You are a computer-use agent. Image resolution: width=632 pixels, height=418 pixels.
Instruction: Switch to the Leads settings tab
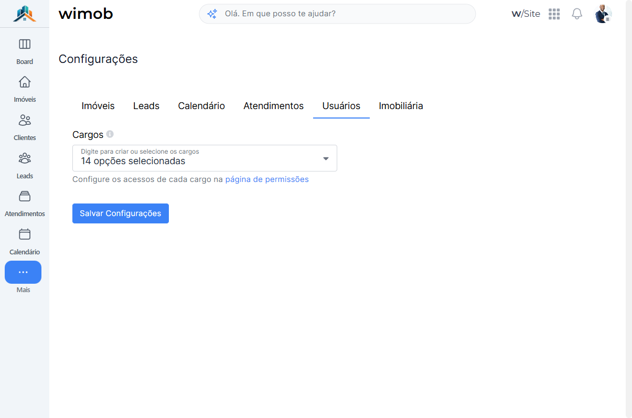click(x=146, y=106)
